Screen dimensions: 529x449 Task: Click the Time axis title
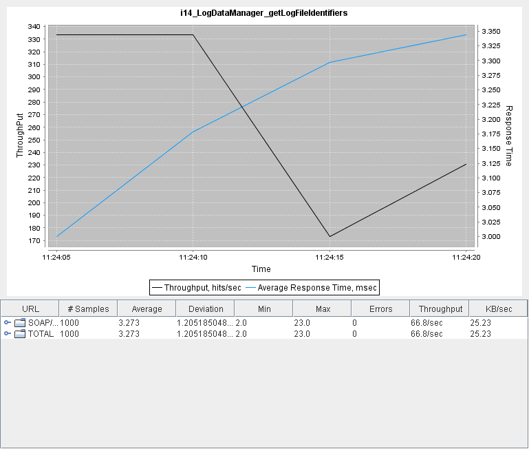pyautogui.click(x=261, y=269)
